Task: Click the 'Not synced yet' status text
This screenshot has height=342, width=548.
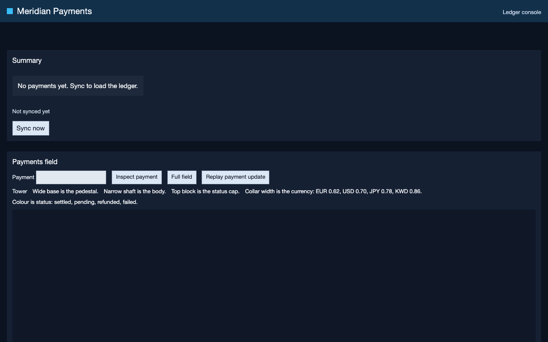Action: [31, 111]
